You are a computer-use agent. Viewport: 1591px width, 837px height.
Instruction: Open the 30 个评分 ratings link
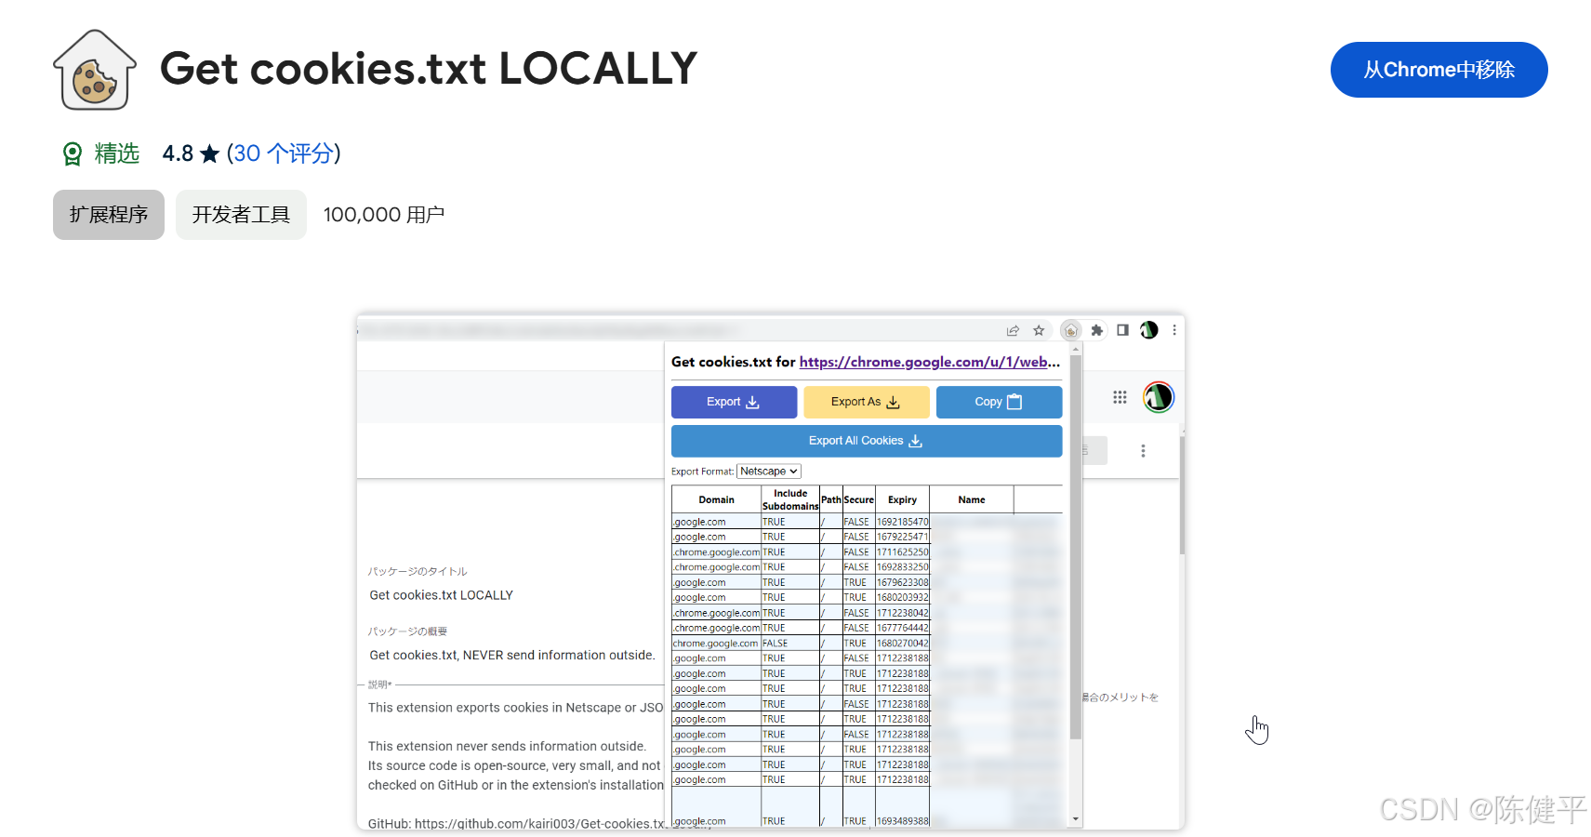284,153
